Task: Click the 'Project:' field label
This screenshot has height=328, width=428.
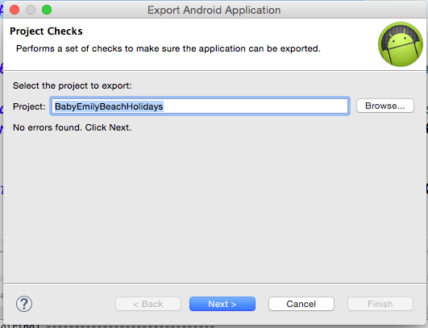Action: click(29, 106)
